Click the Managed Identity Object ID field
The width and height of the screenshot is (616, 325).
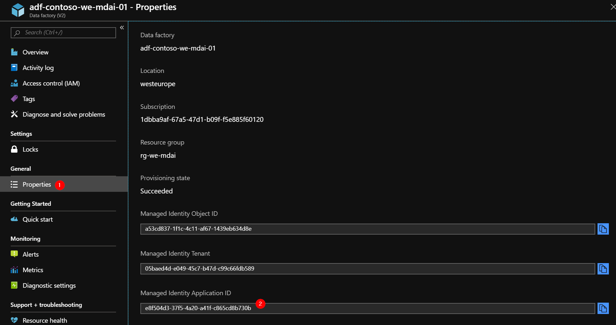pyautogui.click(x=368, y=229)
